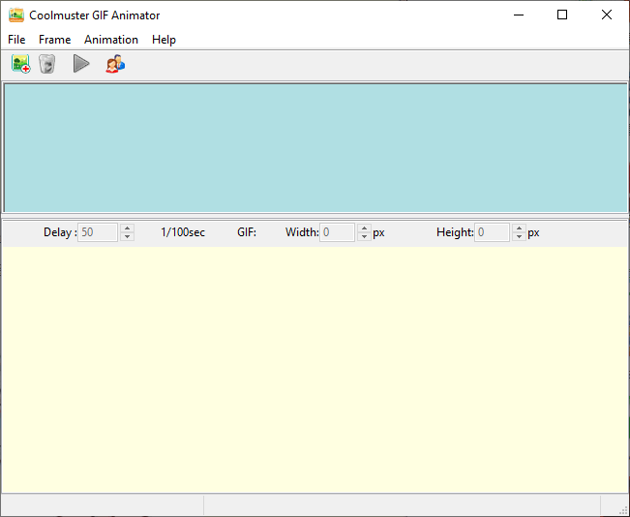Image resolution: width=630 pixels, height=517 pixels.
Task: Open the Animation menu
Action: pyautogui.click(x=111, y=40)
